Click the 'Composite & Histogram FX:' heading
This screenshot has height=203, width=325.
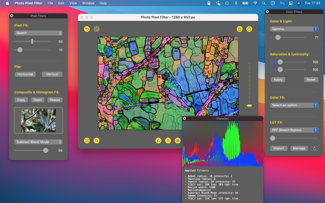[x=37, y=92]
